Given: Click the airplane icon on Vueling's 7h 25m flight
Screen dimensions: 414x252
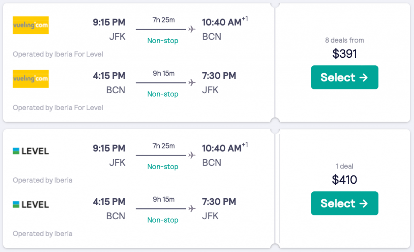Looking at the screenshot, I should (x=192, y=29).
